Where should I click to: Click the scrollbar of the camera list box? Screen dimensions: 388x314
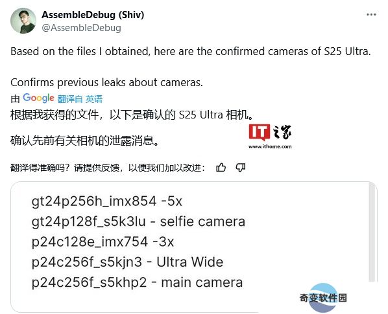[372, 232]
